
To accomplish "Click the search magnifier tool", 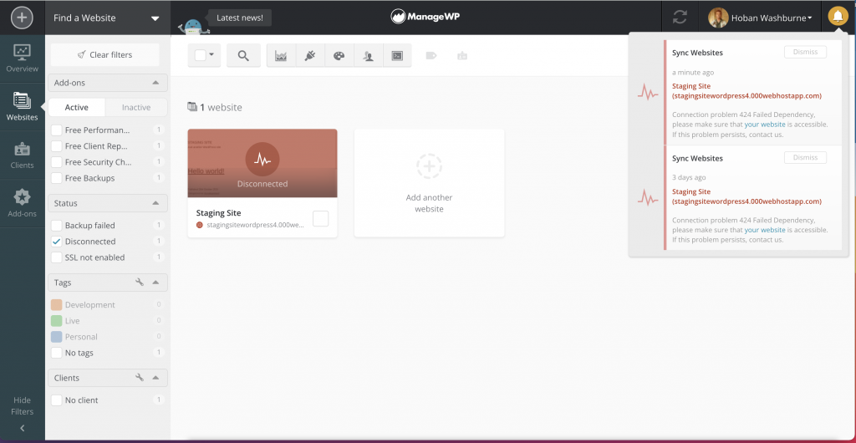I will coord(243,56).
